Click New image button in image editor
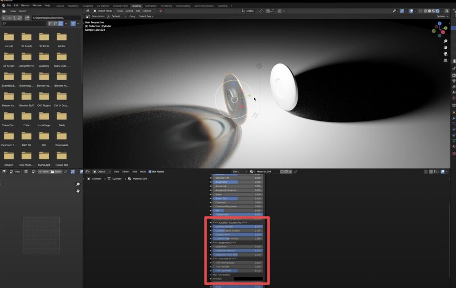 pyautogui.click(x=44, y=172)
